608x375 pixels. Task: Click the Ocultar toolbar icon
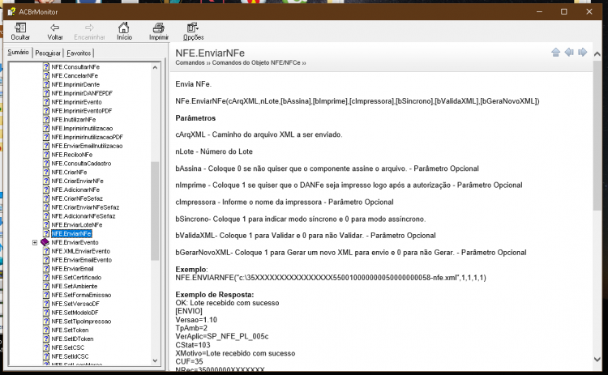coord(20,32)
